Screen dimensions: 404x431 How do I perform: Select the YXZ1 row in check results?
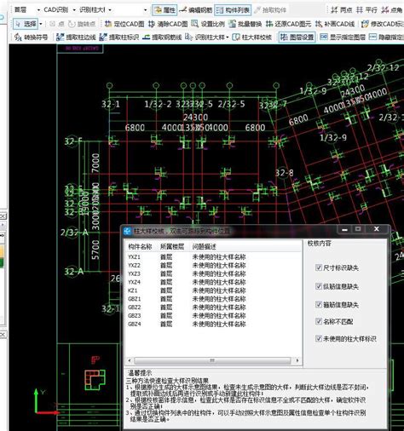213,257
